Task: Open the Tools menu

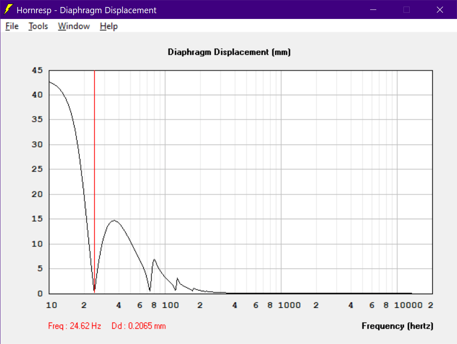Action: tap(38, 26)
